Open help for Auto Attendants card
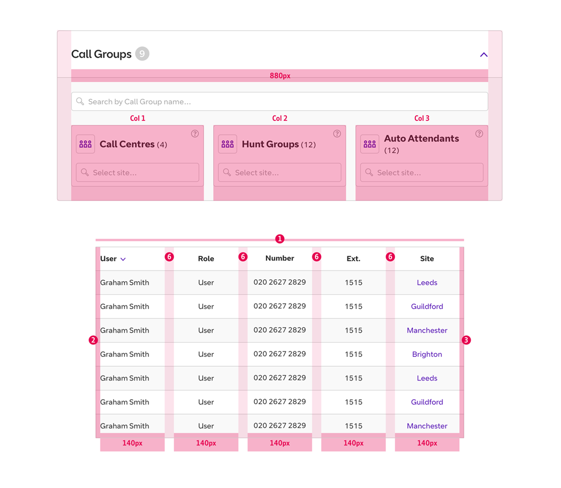This screenshot has width=561, height=488. click(x=479, y=134)
